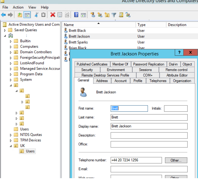
Task: Select ForeignSecurityPrincipals in tree
Action: point(40,58)
